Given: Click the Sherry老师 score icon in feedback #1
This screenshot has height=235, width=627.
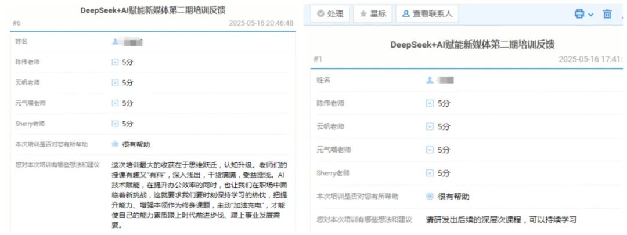Looking at the screenshot, I should click(430, 173).
